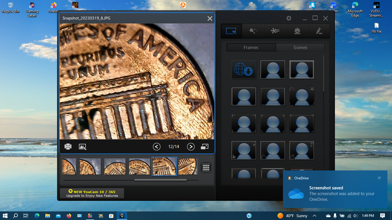Select the frames and scenes effects tab

click(x=231, y=31)
